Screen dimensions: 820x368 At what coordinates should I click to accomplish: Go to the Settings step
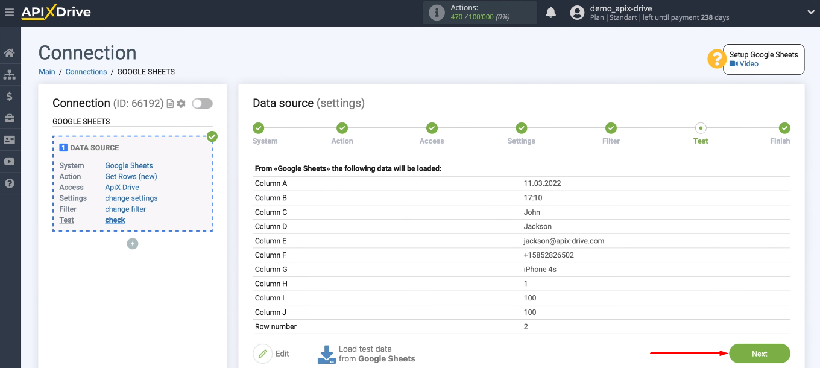[x=521, y=128]
